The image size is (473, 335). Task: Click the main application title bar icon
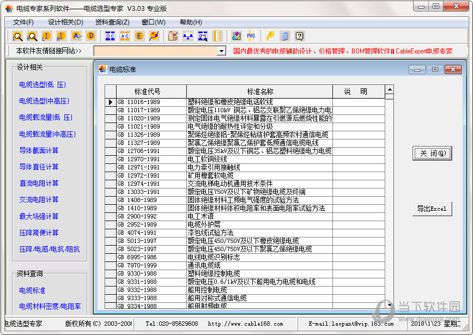[9, 8]
